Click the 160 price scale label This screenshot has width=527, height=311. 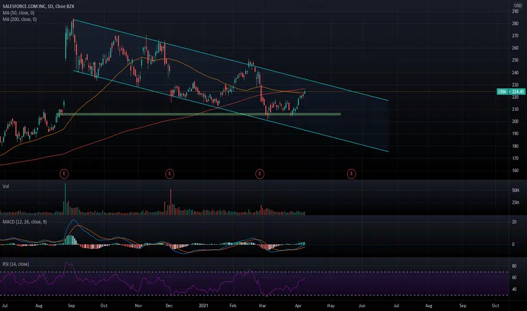515,170
